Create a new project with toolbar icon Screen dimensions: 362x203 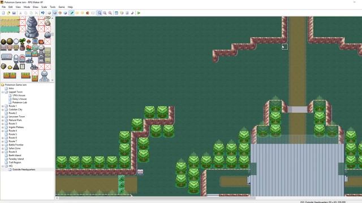tap(3, 13)
